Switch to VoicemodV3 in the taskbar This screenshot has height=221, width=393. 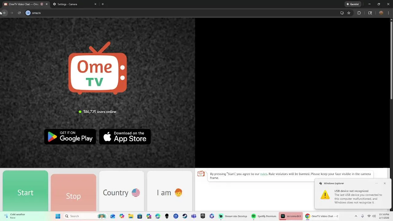click(291, 216)
